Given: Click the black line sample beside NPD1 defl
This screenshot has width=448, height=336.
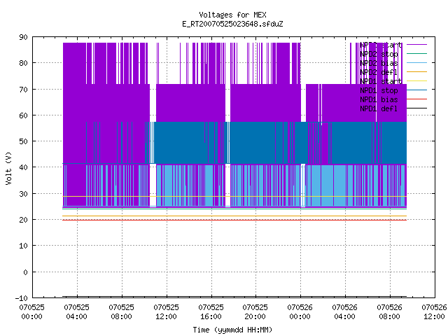Looking at the screenshot, I should pyautogui.click(x=416, y=108).
